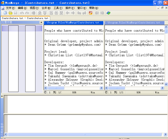Open the 插件 (Plugins) menu
This screenshot has width=168, height=139.
click(70, 8)
